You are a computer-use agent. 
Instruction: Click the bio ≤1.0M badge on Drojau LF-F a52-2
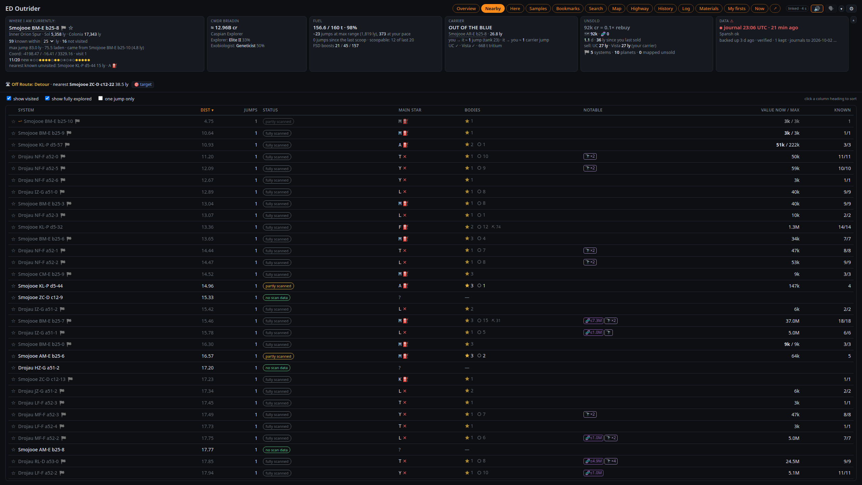(593, 473)
